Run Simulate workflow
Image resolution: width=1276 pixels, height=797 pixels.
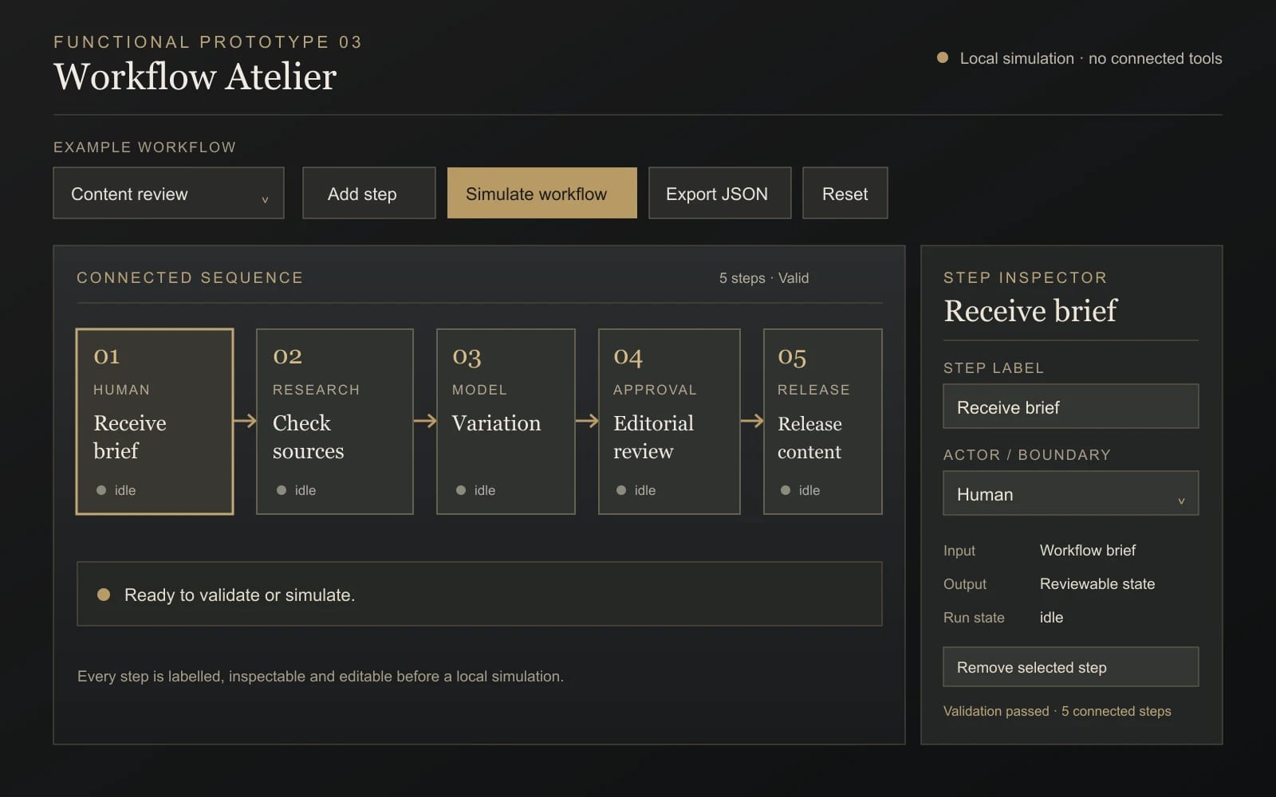pos(542,193)
